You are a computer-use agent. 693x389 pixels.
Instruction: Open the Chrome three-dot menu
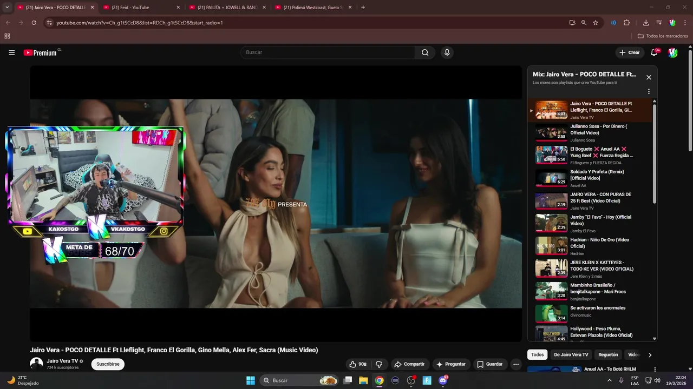pyautogui.click(x=685, y=23)
